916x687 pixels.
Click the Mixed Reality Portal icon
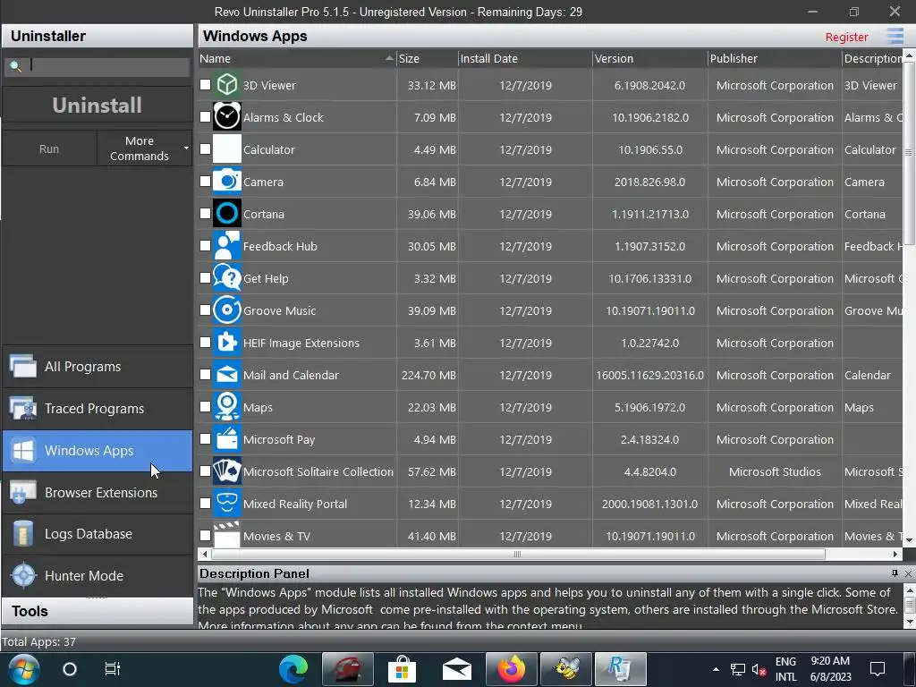click(x=226, y=503)
